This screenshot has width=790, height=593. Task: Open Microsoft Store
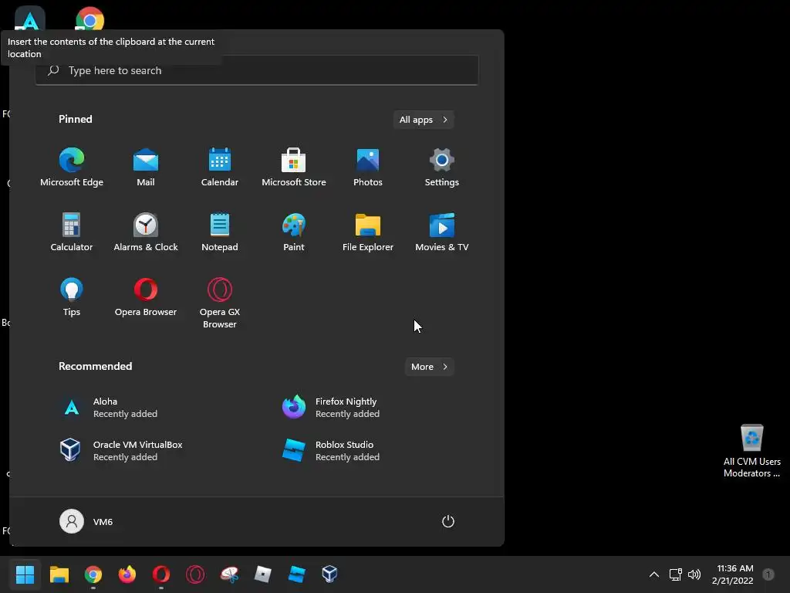coord(294,167)
